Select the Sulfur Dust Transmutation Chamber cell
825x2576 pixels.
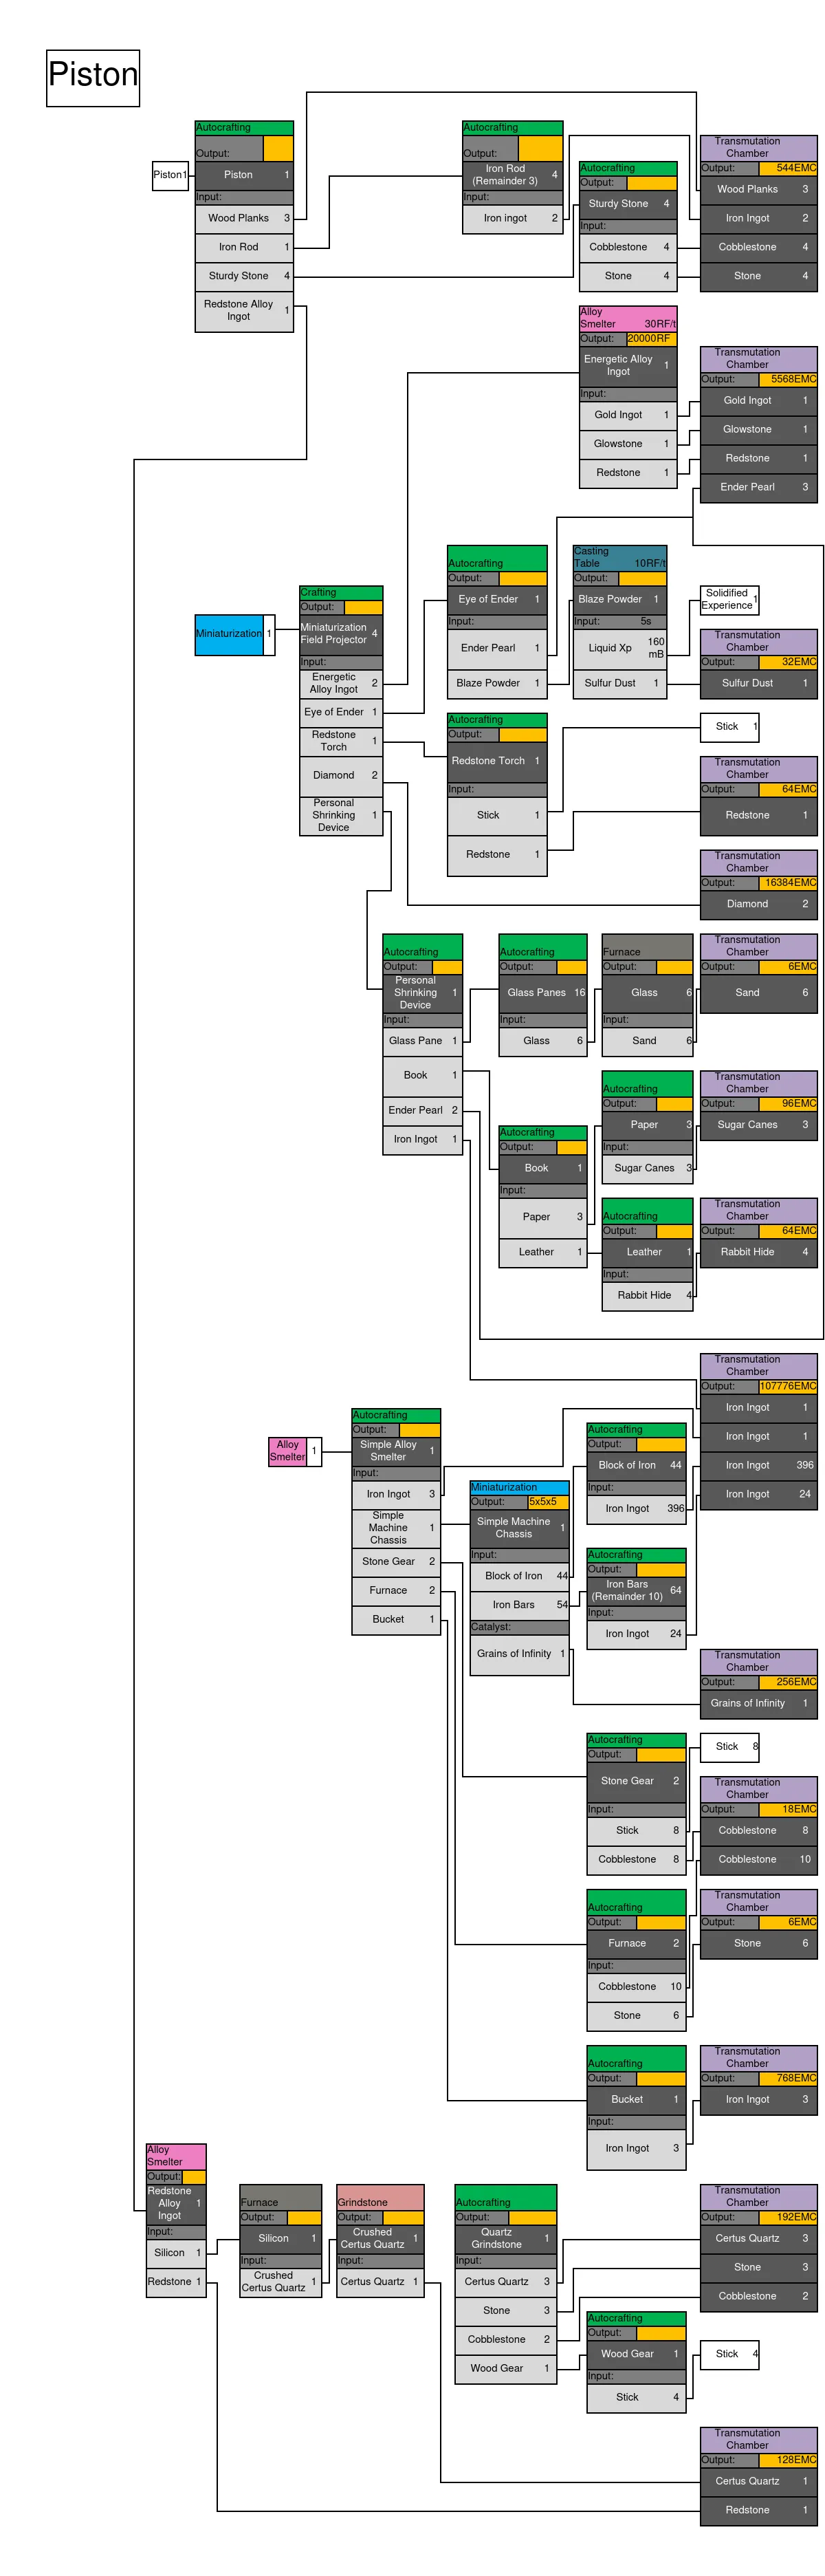point(758,683)
